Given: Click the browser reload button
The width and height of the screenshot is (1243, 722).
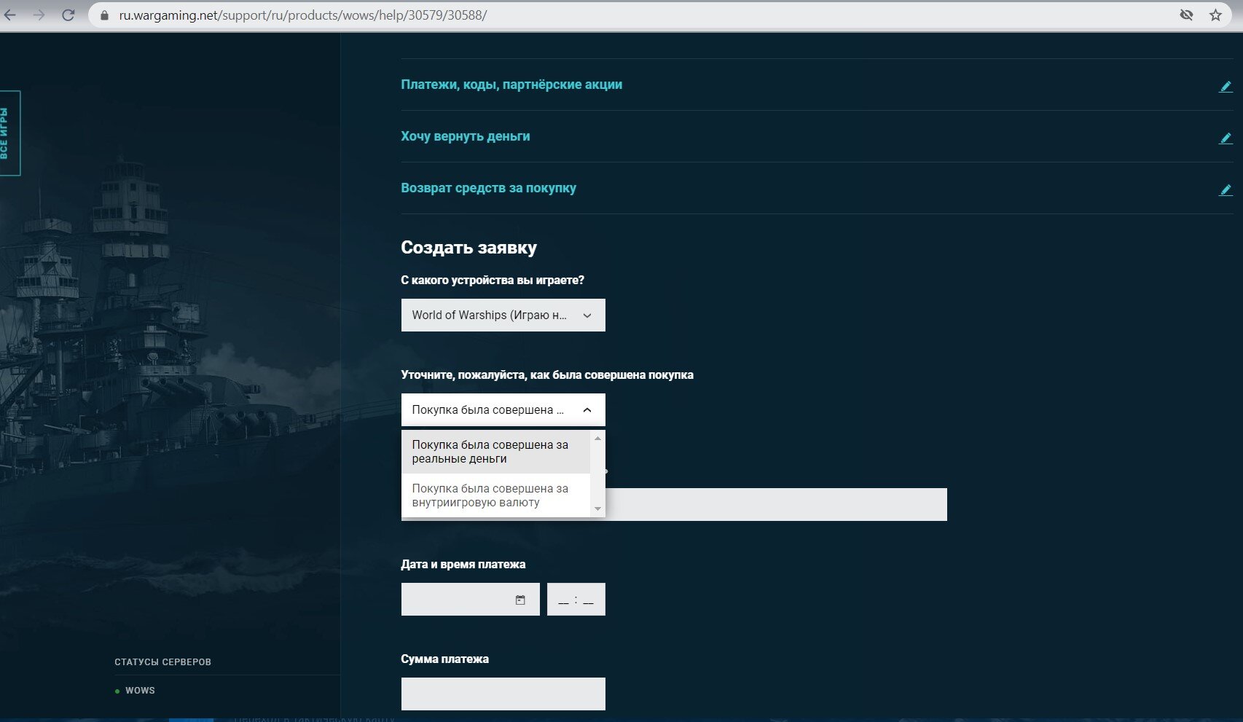Looking at the screenshot, I should tap(68, 15).
